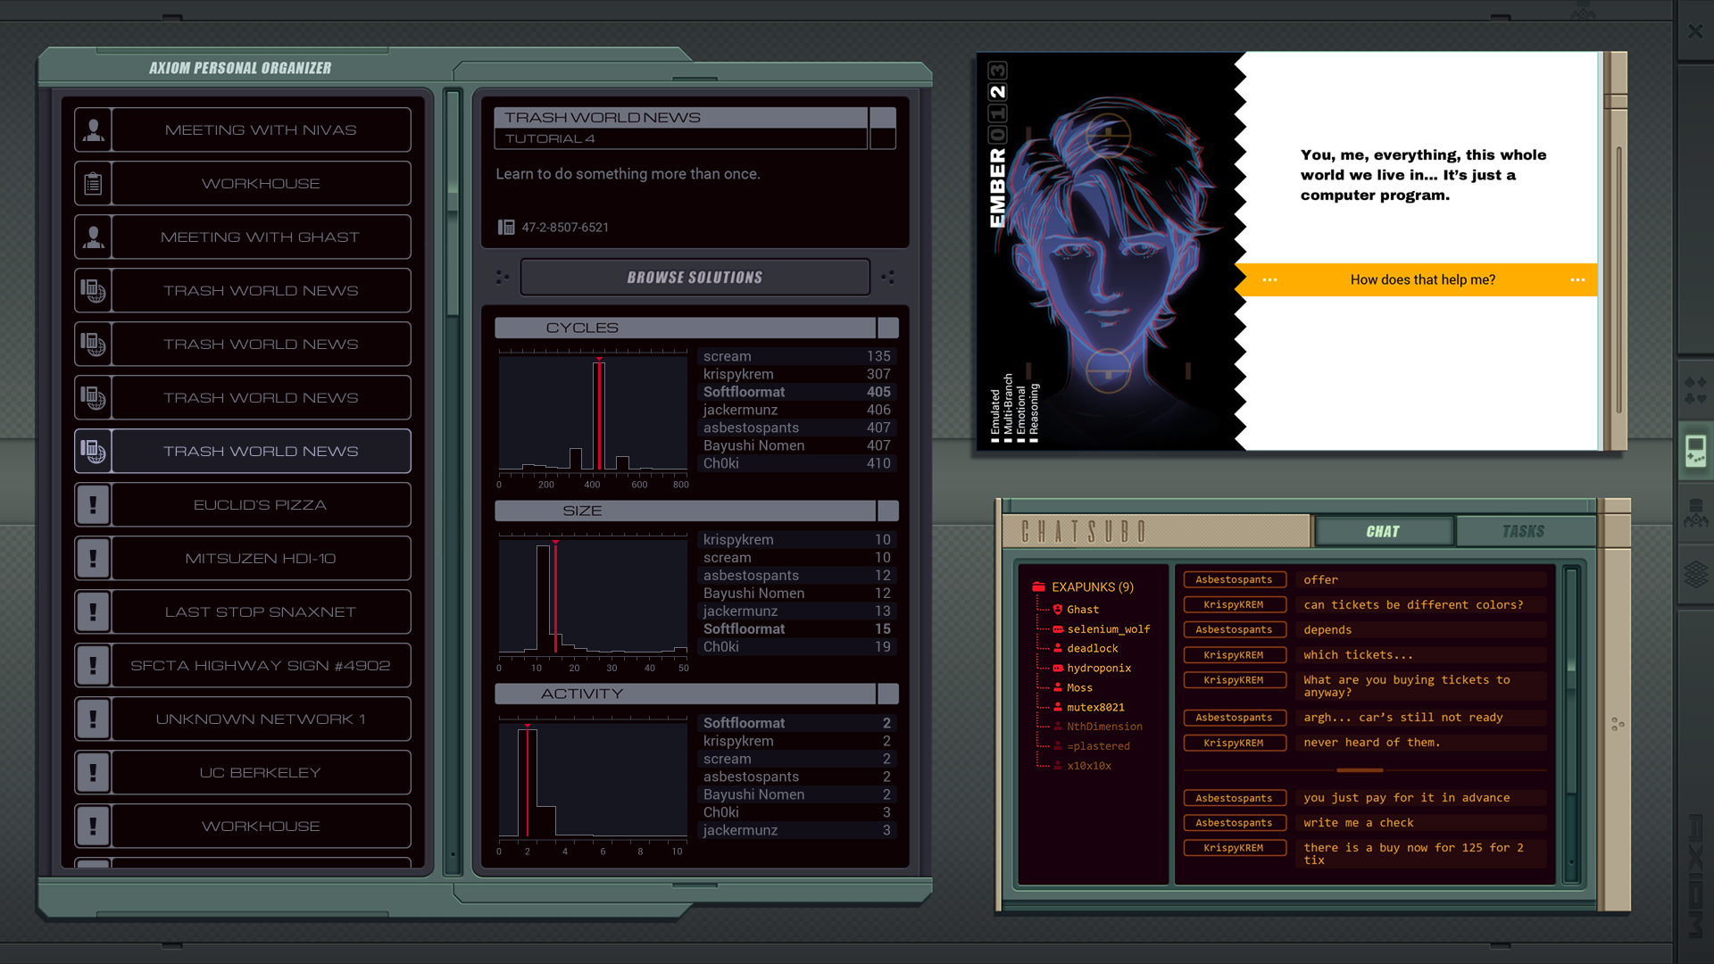Open the handheld game console icon

click(1695, 452)
